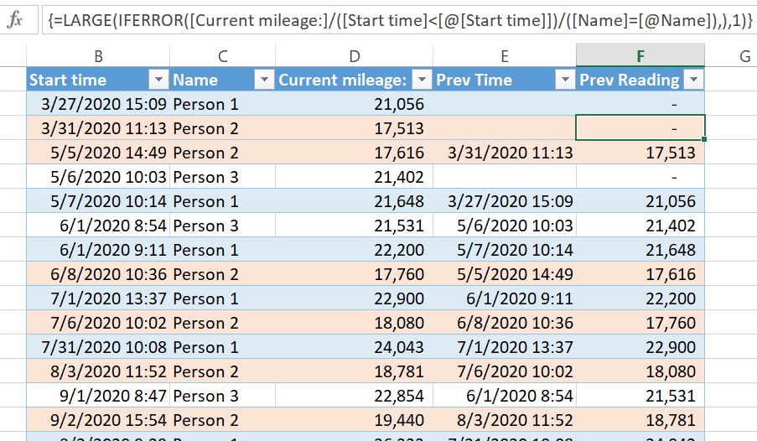
Task: Click the Name header cell
Action: (x=222, y=79)
